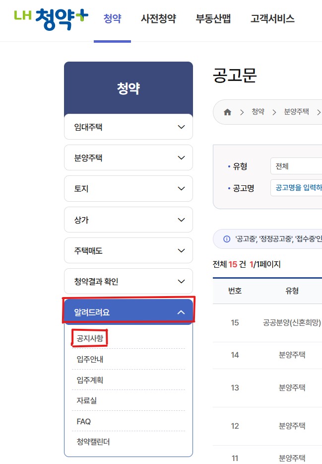Click the 전체 15 건 count text
Viewport: 322px width, 464px height.
click(229, 264)
